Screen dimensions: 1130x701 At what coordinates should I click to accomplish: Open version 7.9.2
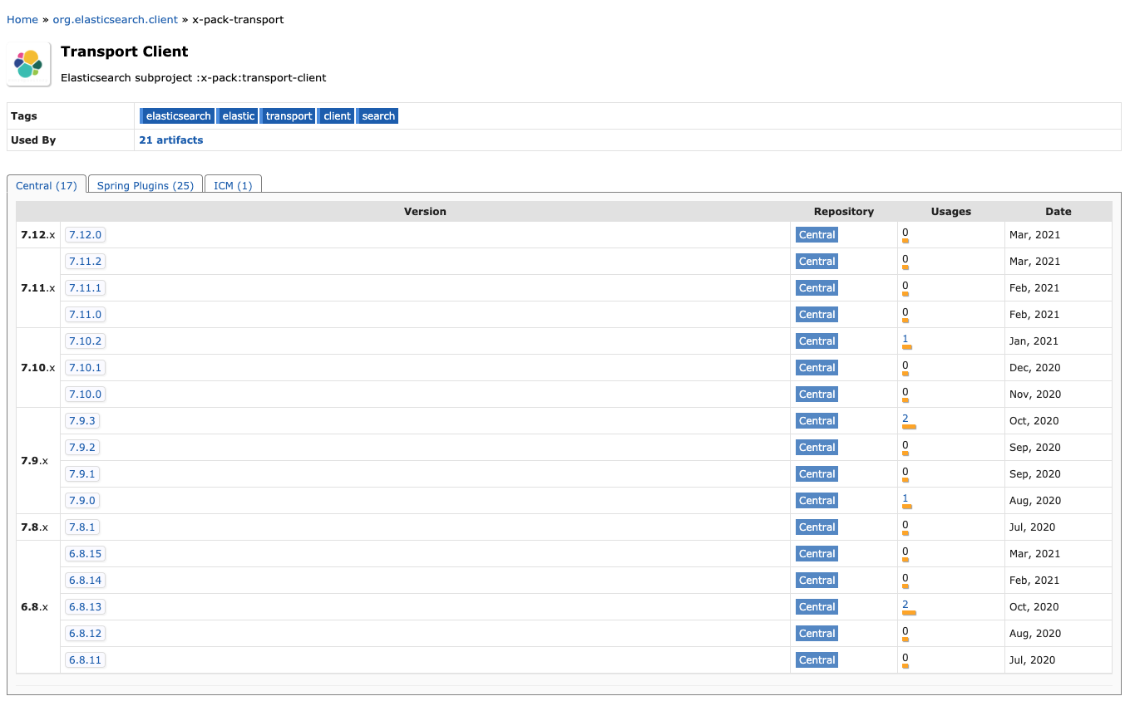pos(82,448)
